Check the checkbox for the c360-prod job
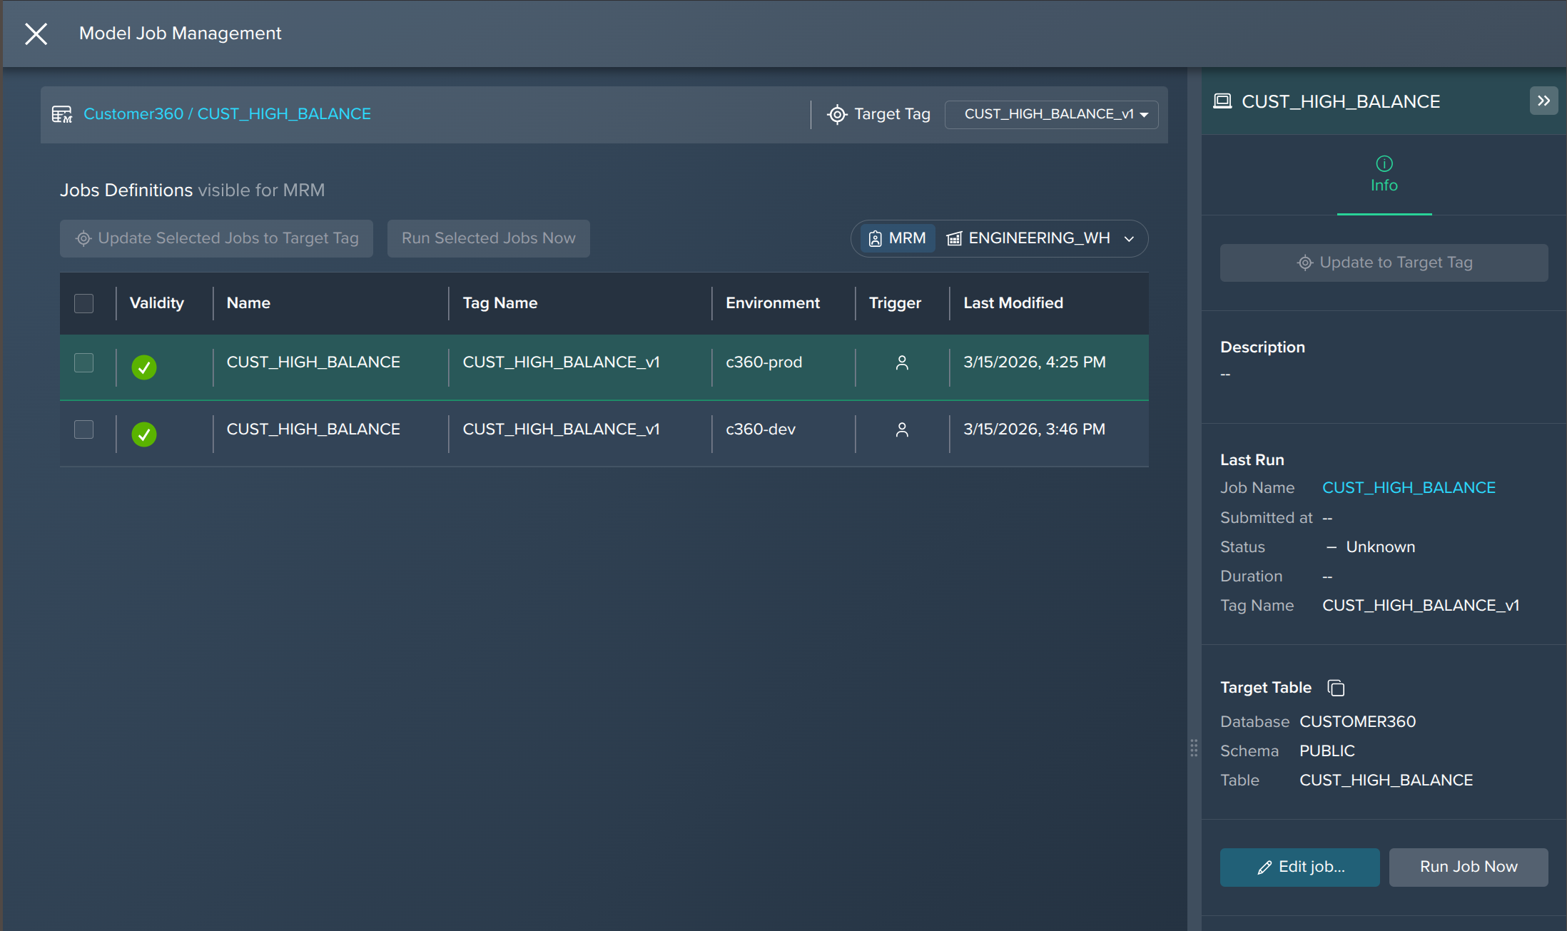 pyautogui.click(x=83, y=362)
